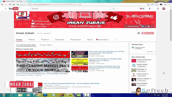Open the Channelytics tab
Image resolution: width=172 pixels, height=97 pixels.
pyautogui.click(x=102, y=40)
